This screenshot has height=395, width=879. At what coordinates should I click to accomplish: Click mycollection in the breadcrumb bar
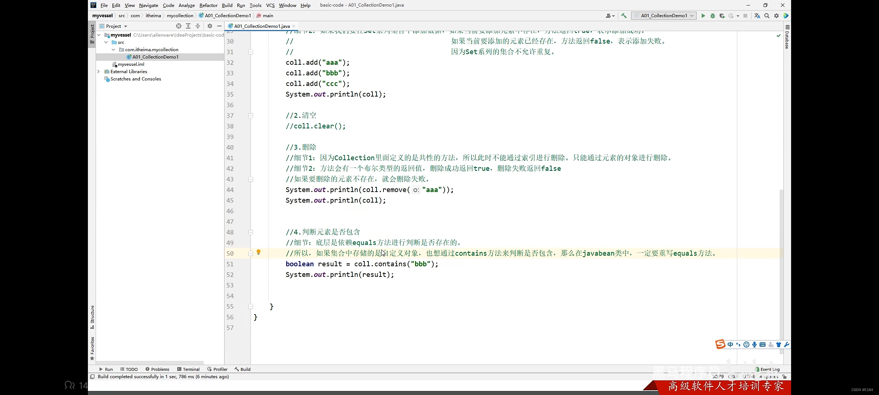point(180,15)
